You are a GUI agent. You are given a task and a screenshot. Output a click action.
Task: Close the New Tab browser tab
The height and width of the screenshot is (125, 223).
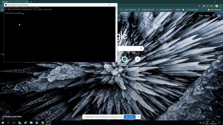pyautogui.click(x=27, y=2)
